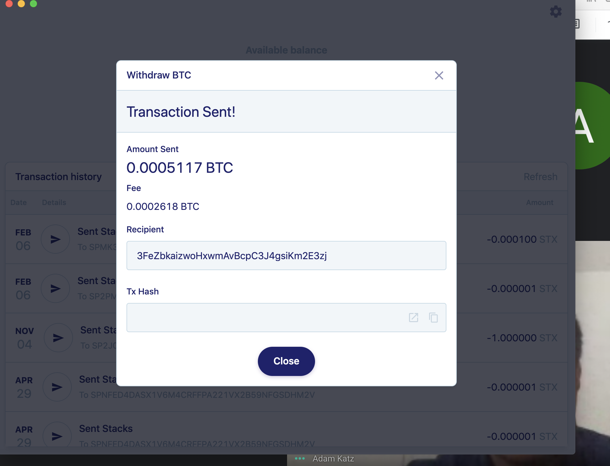Open the Nov 04 Sent Stacks transaction row
610x466 pixels.
coord(97,330)
